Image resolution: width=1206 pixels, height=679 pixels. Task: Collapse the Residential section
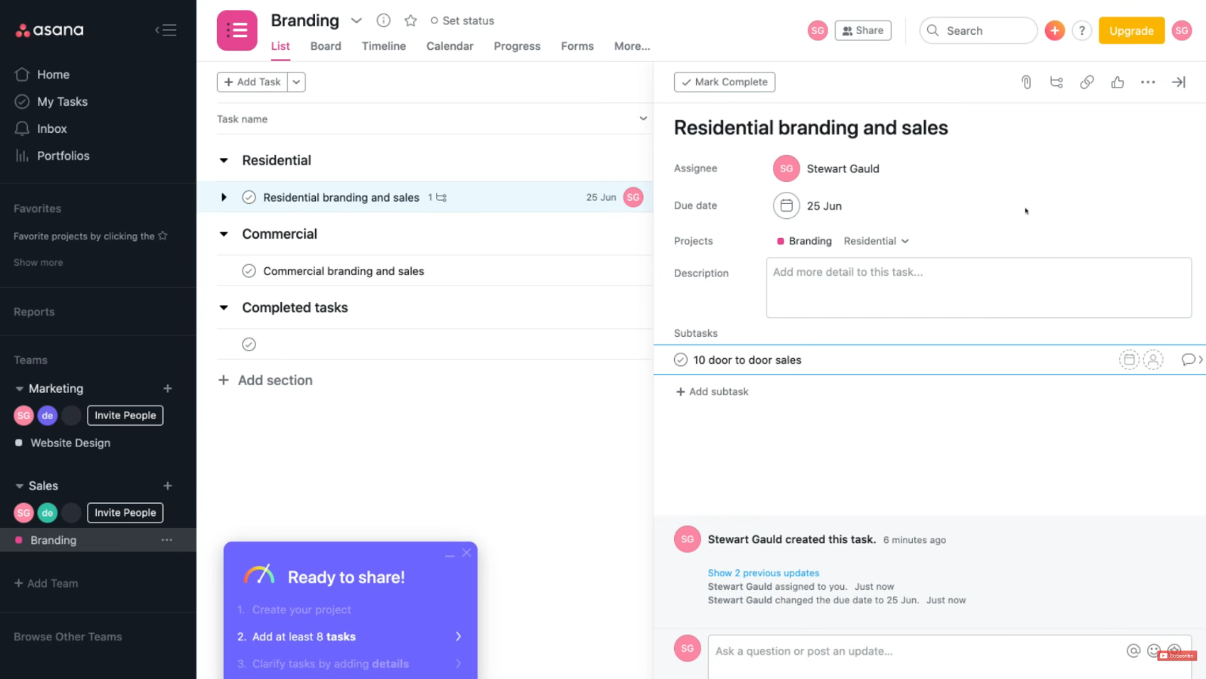tap(224, 160)
